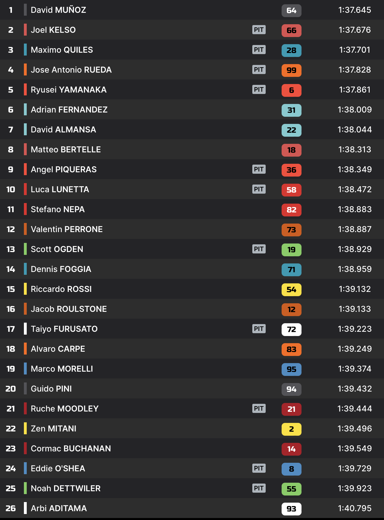Open rider David MUÑOZ

tap(58, 10)
